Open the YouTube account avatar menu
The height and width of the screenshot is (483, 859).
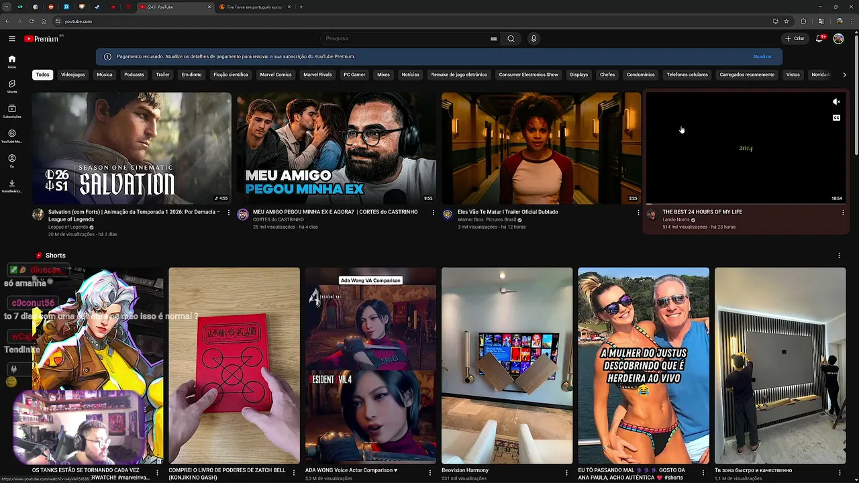pos(838,39)
